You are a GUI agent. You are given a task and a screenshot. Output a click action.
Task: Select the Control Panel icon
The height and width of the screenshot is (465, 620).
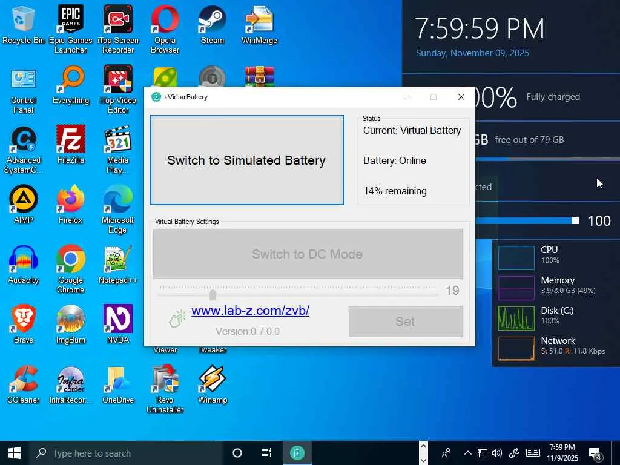coord(24,91)
